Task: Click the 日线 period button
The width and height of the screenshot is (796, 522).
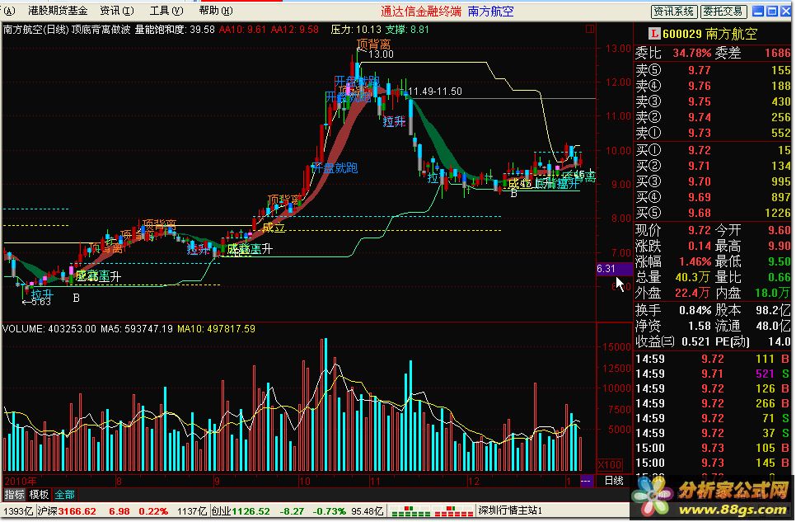Action: (614, 481)
